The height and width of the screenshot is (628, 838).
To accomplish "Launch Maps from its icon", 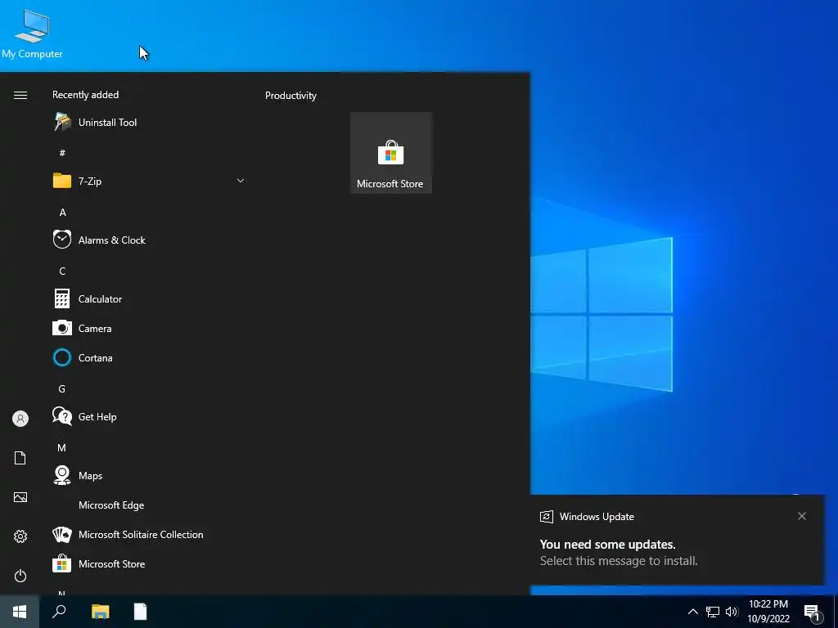I will click(x=62, y=475).
